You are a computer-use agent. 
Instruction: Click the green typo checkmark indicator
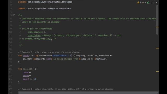[x=148, y=2]
